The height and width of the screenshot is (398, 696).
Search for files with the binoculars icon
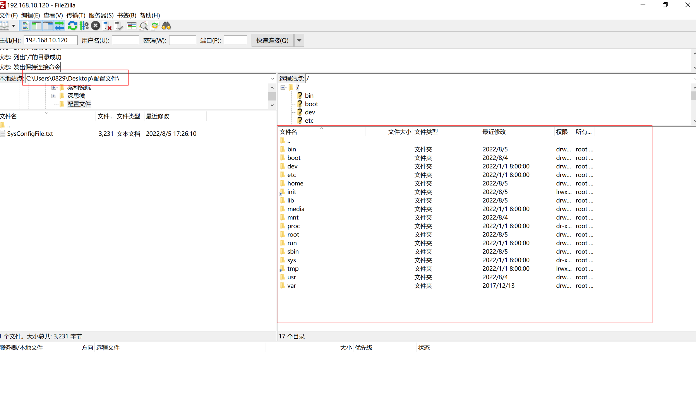[166, 26]
